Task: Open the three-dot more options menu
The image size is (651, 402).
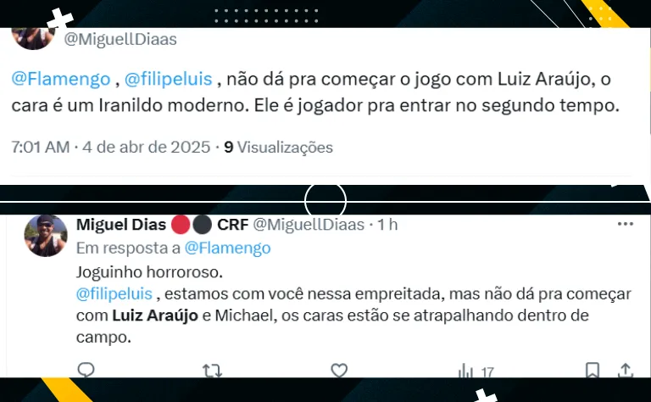Action: pos(626,224)
